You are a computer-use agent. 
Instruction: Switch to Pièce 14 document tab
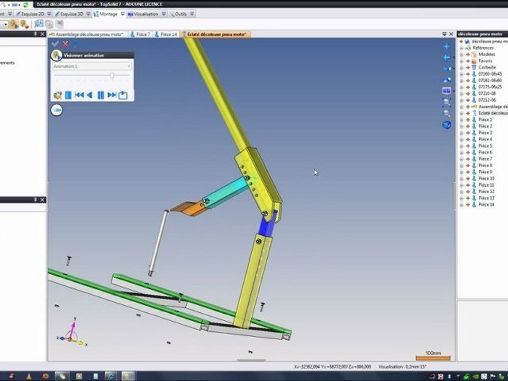pos(166,34)
